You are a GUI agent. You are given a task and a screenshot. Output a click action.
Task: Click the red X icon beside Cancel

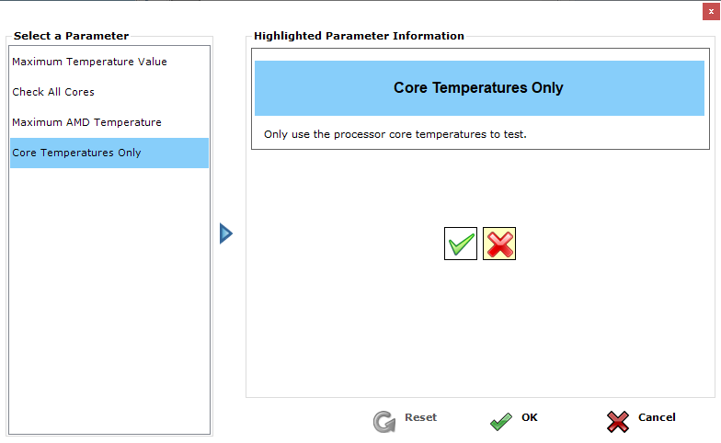tap(618, 421)
